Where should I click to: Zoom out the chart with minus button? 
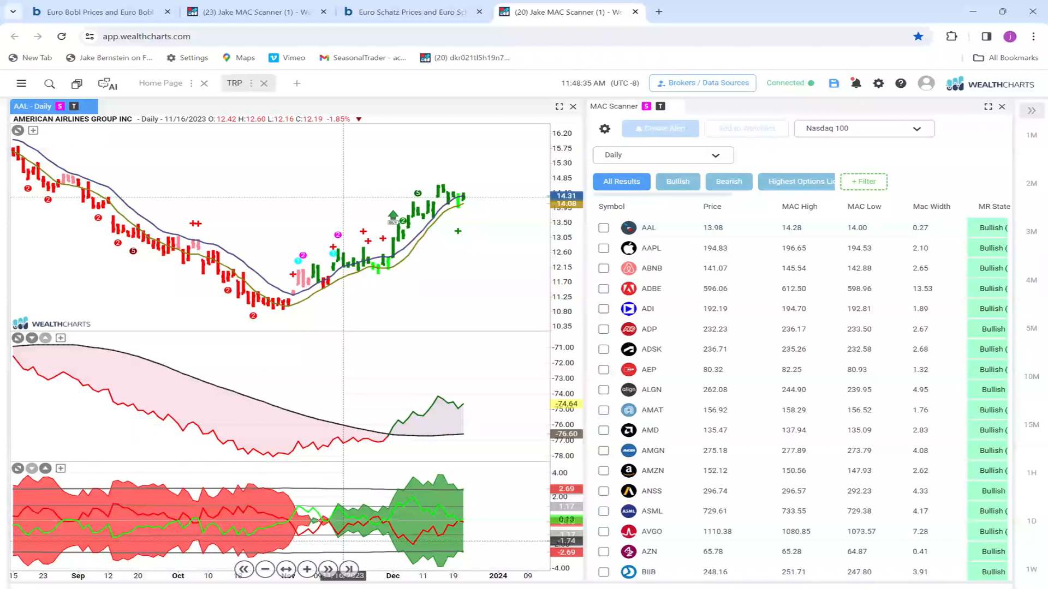[265, 569]
